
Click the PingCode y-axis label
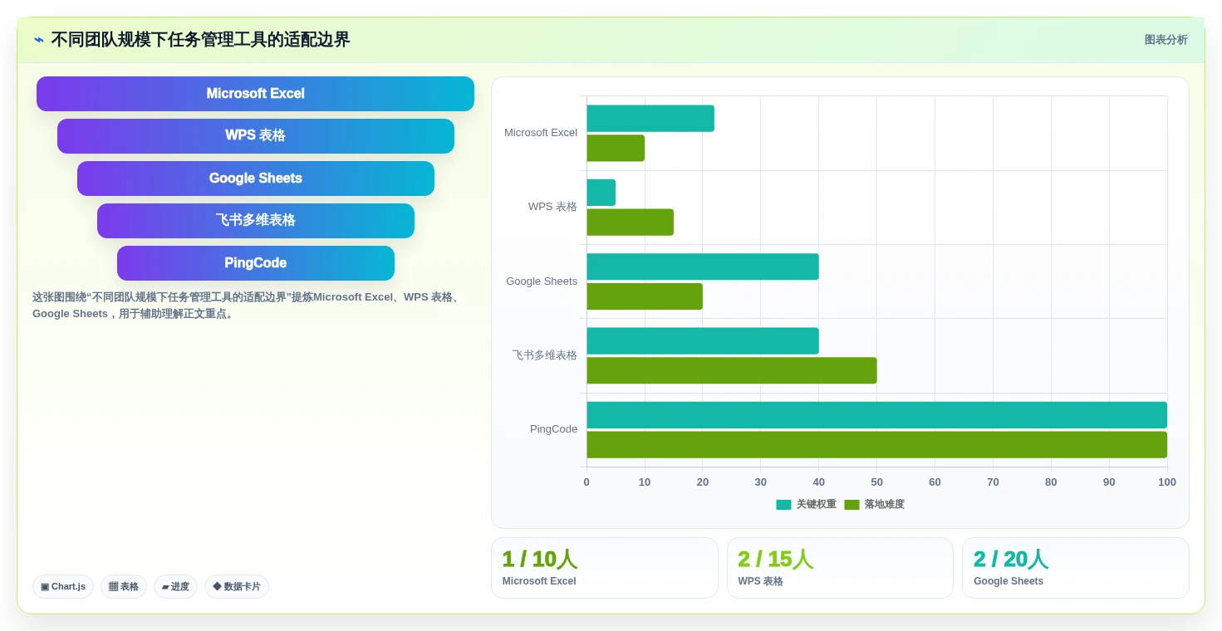coord(553,429)
